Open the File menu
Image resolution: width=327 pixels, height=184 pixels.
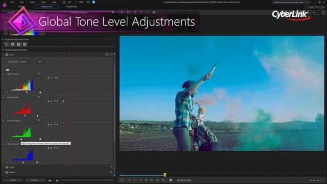coord(12,2)
